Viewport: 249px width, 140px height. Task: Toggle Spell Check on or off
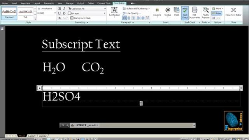point(185,13)
